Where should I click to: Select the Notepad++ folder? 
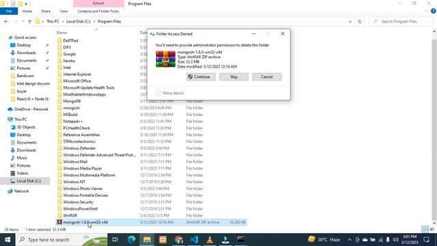[73, 122]
